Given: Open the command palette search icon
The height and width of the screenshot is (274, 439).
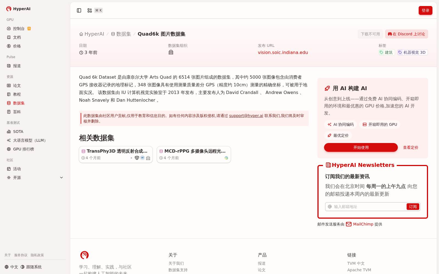Looking at the screenshot, I should tap(90, 10).
